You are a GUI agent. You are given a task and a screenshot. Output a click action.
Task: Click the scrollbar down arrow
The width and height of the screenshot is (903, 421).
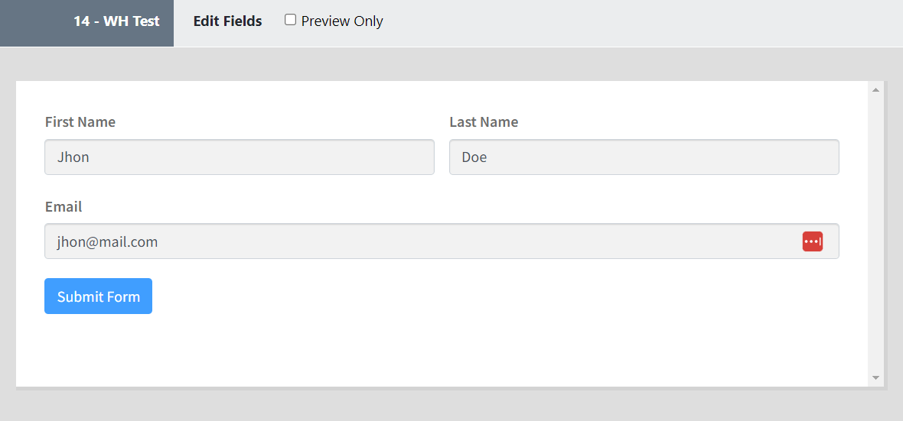pos(875,377)
